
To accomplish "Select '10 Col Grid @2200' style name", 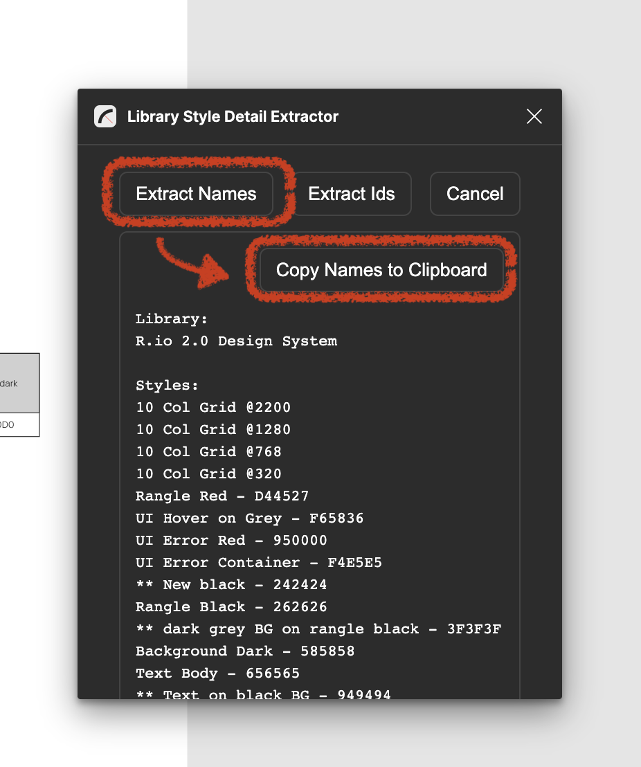I will pos(213,408).
